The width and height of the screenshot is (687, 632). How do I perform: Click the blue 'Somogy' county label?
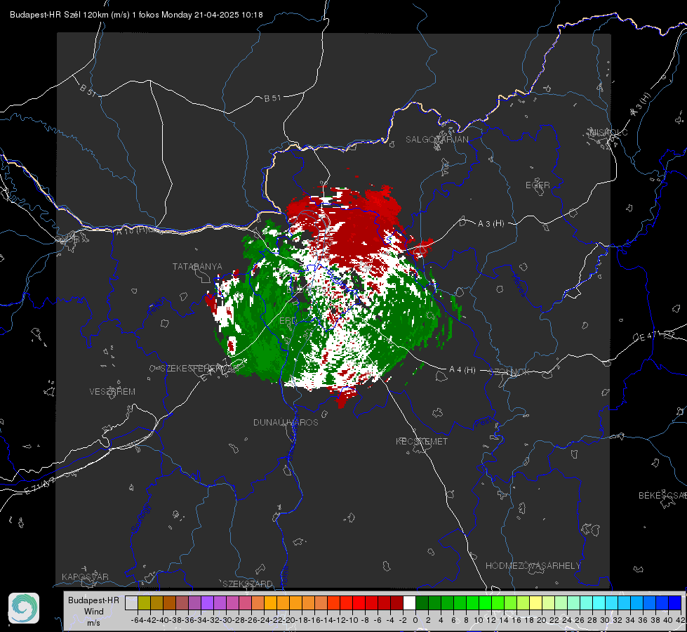(x=140, y=518)
